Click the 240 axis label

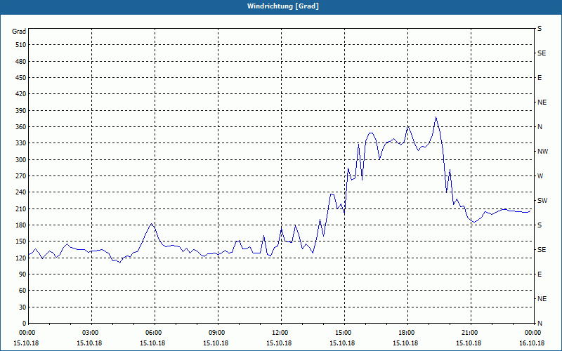coord(21,192)
